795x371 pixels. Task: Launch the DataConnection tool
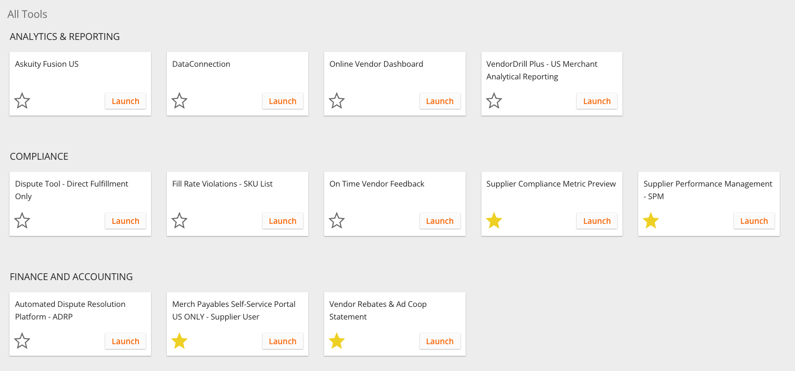point(283,101)
